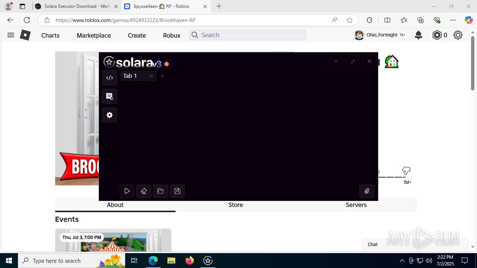Image resolution: width=477 pixels, height=268 pixels.
Task: Close the Solara window
Action: (369, 61)
